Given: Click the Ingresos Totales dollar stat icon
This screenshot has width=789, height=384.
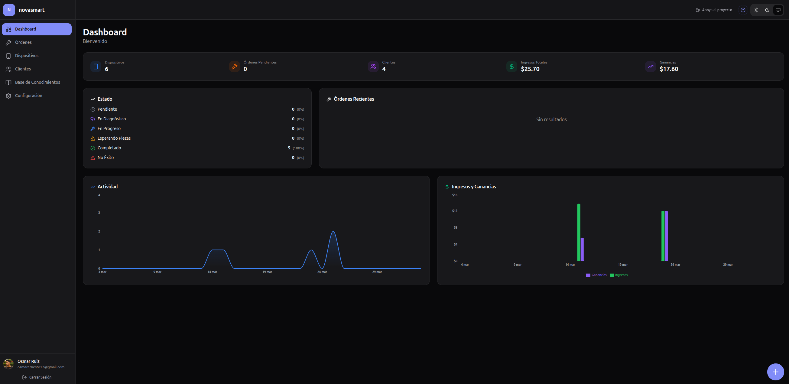Looking at the screenshot, I should coord(511,66).
